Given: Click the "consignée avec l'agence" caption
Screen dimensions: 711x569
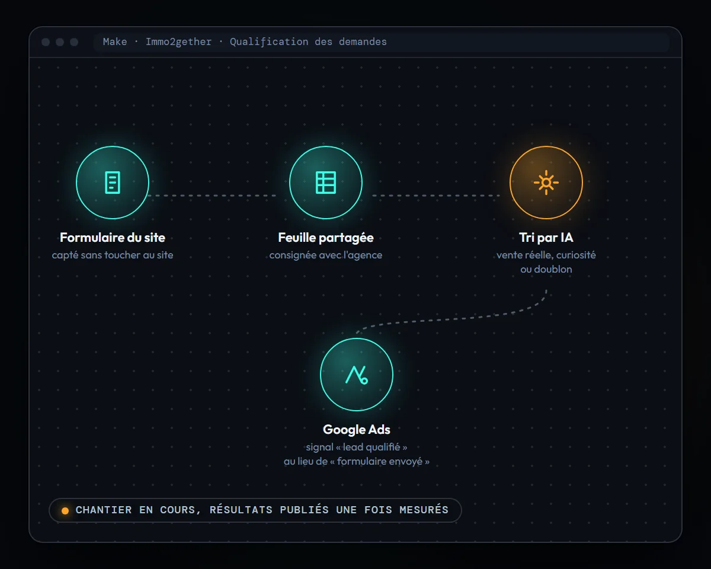Looking at the screenshot, I should (x=326, y=255).
